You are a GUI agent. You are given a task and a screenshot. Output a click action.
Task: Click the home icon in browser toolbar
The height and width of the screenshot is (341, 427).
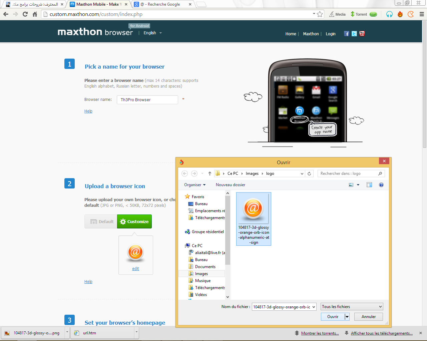click(x=35, y=14)
